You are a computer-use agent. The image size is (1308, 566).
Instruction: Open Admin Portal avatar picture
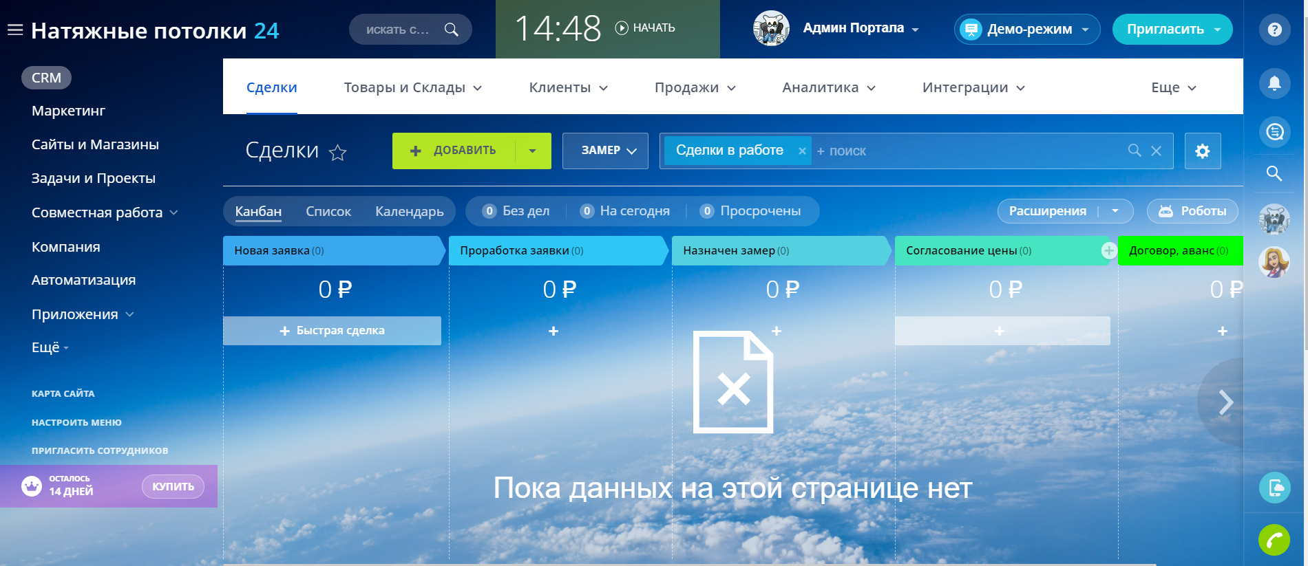(x=771, y=29)
